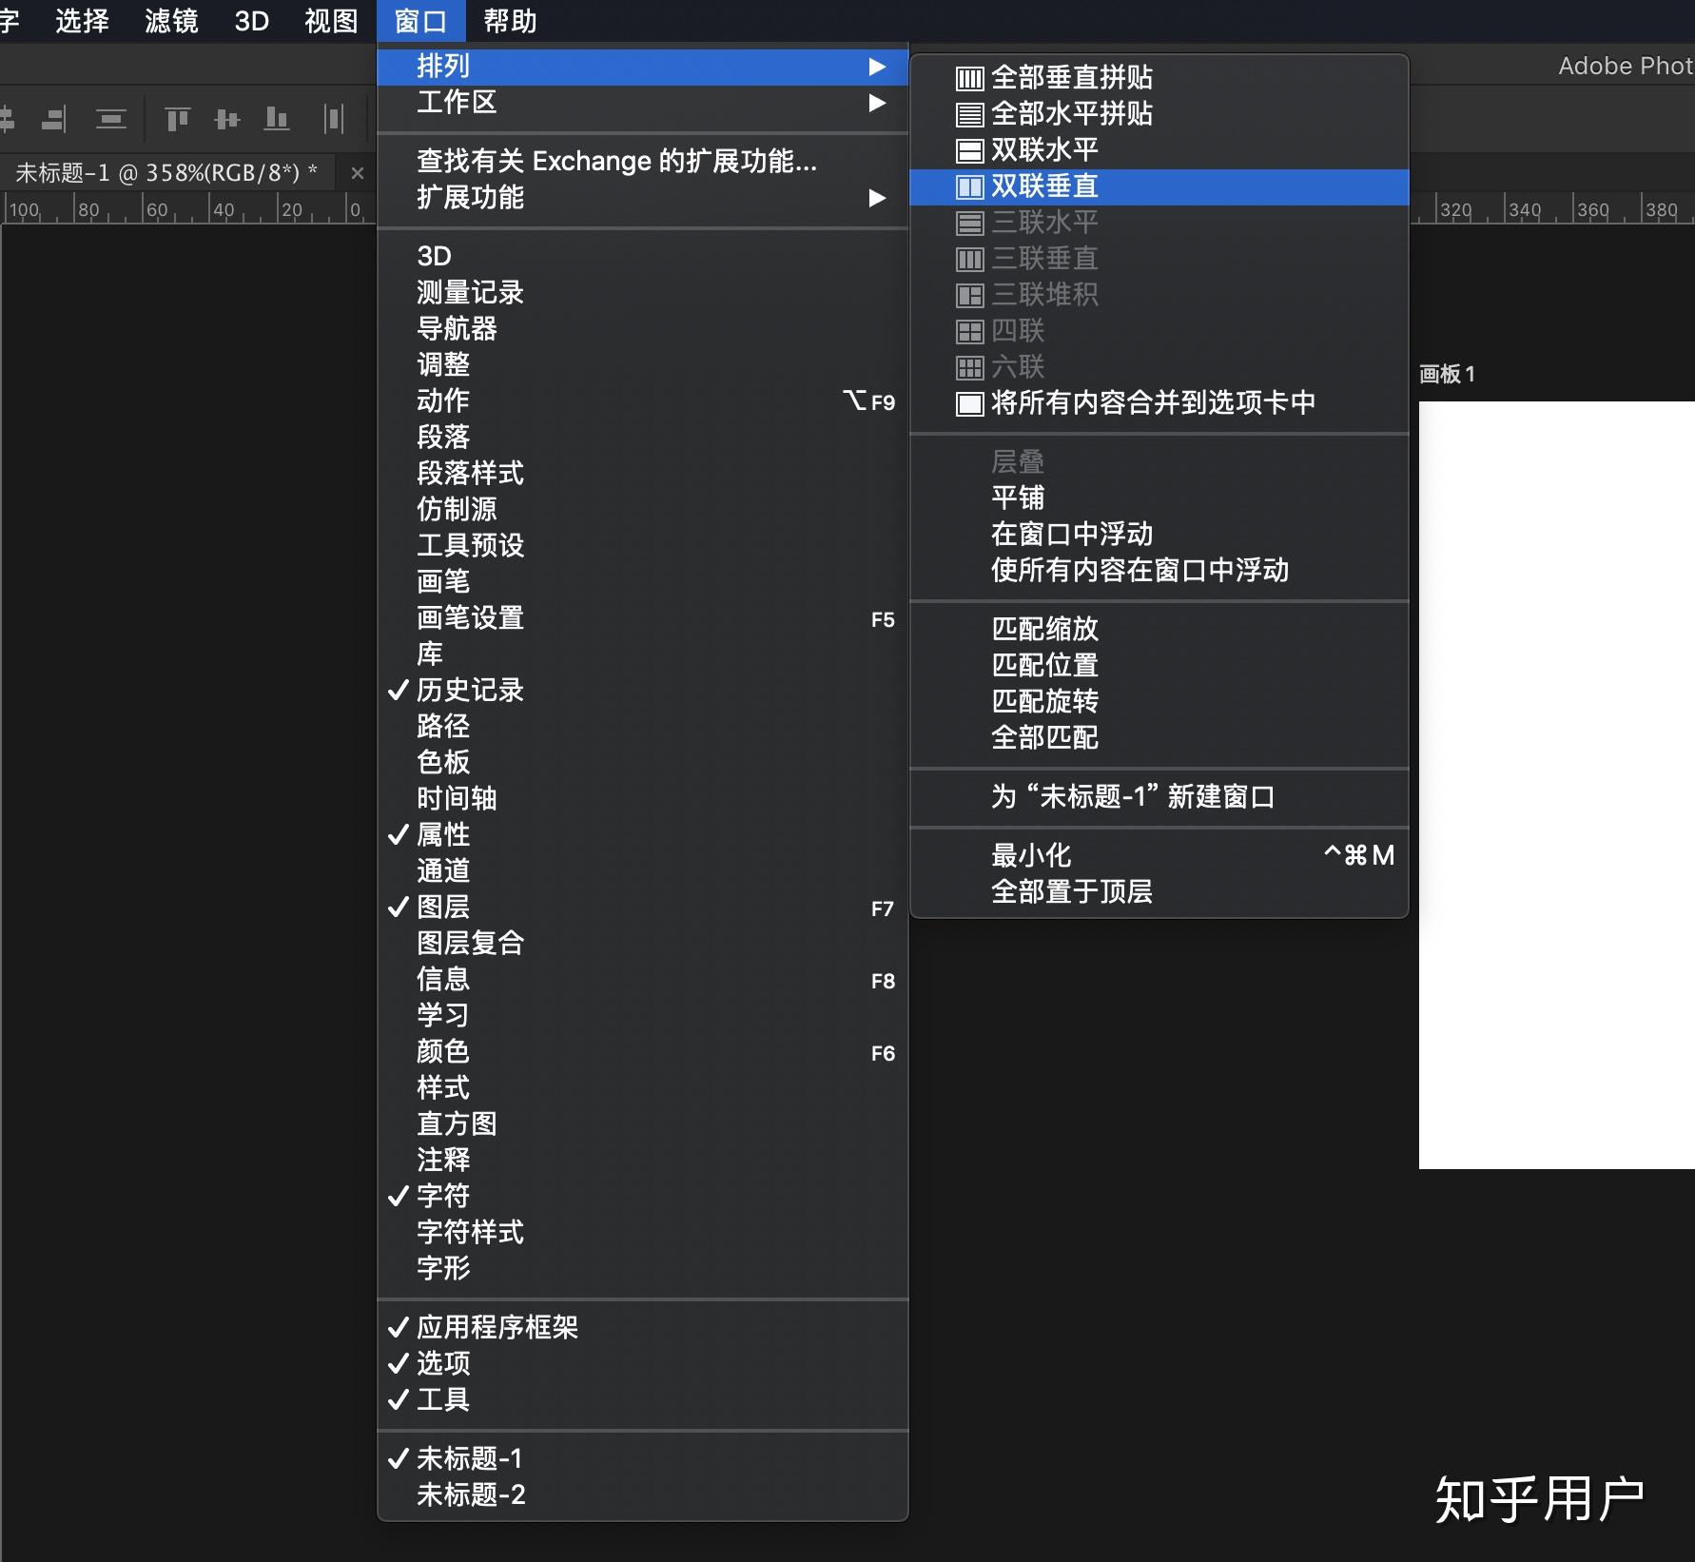The width and height of the screenshot is (1695, 1562).
Task: Switch to the 未标题-2 document
Action: pyautogui.click(x=643, y=1494)
